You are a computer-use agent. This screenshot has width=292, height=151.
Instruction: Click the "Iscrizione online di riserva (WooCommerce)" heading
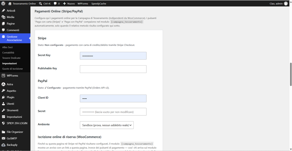(70, 137)
